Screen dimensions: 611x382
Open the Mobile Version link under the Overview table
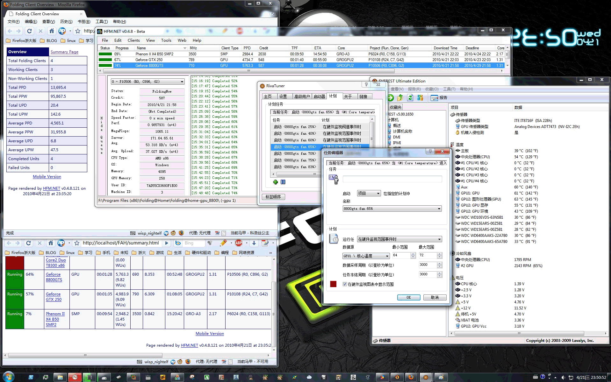point(47,177)
